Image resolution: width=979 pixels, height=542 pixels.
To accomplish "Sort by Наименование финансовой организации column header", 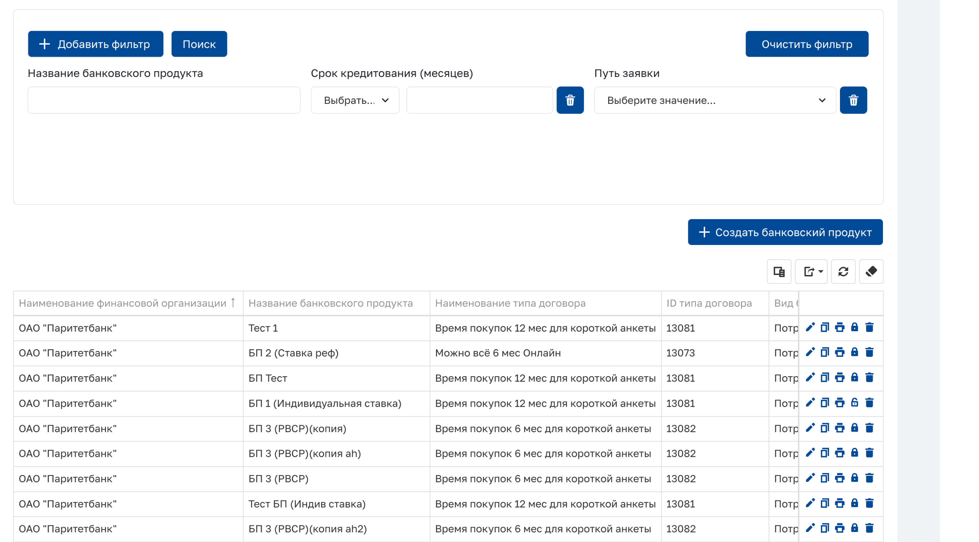I will (x=122, y=303).
